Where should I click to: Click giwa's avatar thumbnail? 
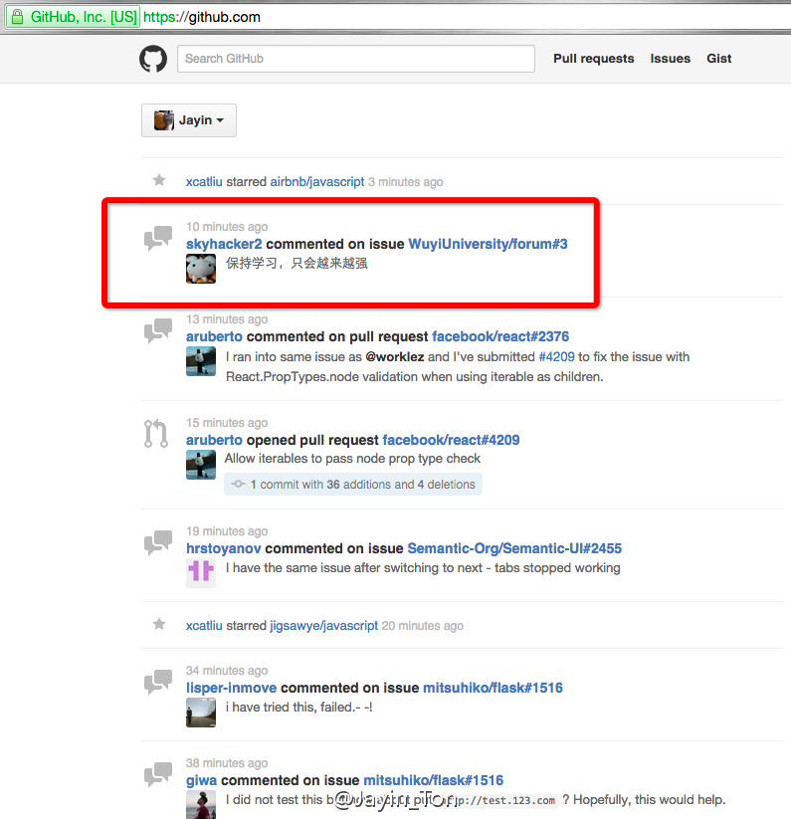201,805
